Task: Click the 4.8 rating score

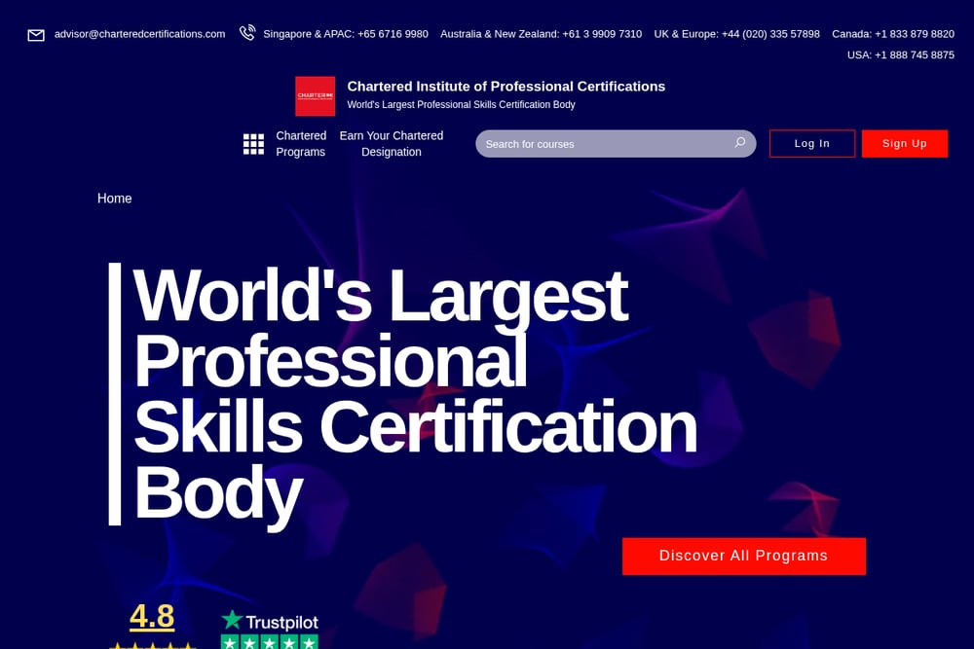Action: pyautogui.click(x=152, y=616)
